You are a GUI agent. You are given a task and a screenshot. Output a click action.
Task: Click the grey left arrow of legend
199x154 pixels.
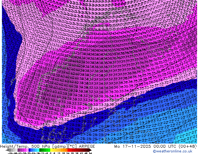click(x=7, y=150)
